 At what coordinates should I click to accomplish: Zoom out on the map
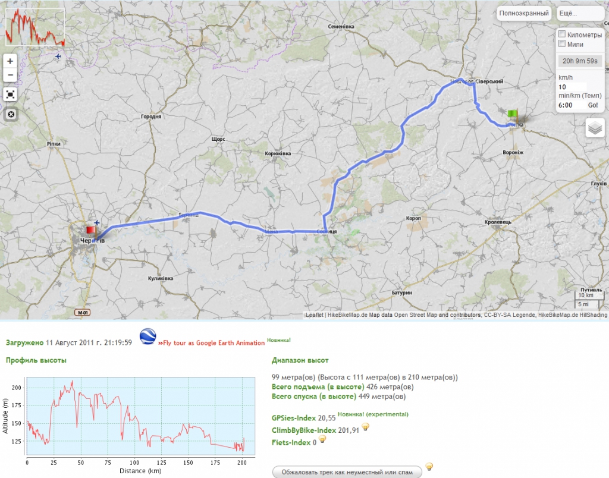point(10,75)
